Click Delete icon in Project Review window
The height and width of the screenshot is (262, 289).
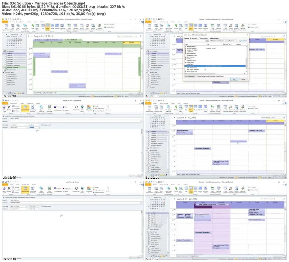9,108
